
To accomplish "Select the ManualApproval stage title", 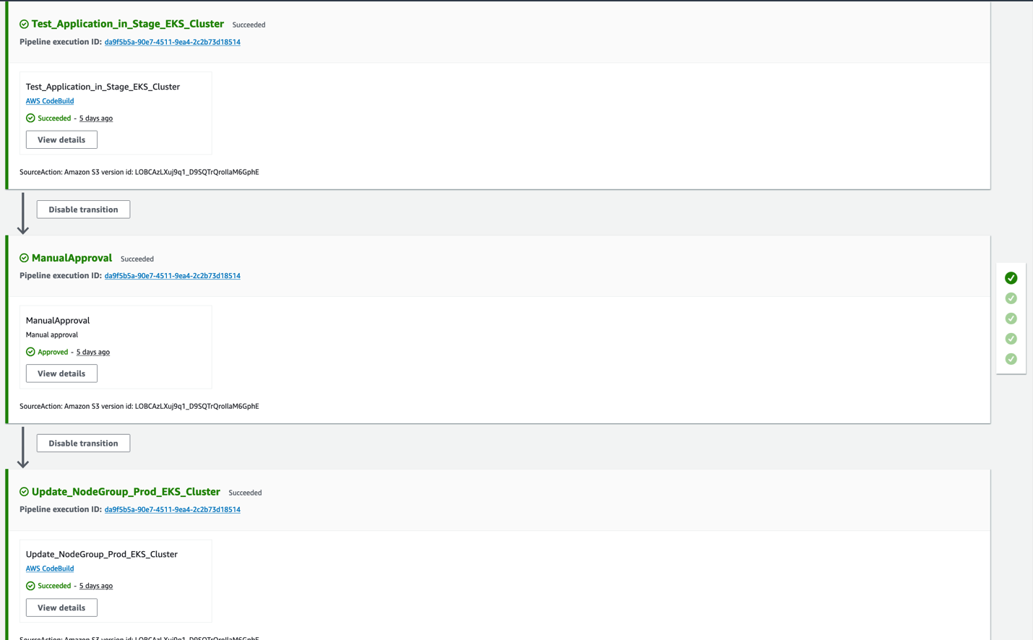I will 72,257.
